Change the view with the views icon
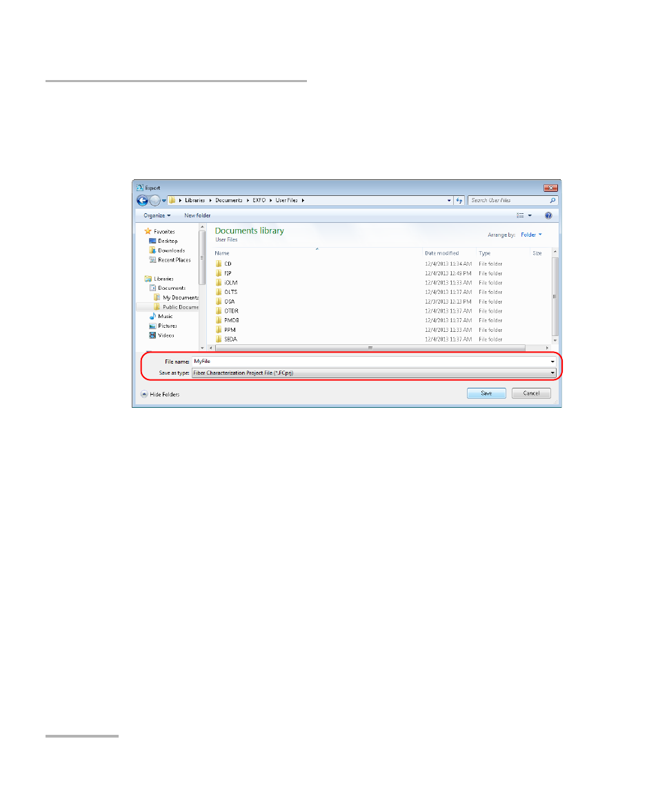This screenshot has height=799, width=658. click(x=520, y=215)
